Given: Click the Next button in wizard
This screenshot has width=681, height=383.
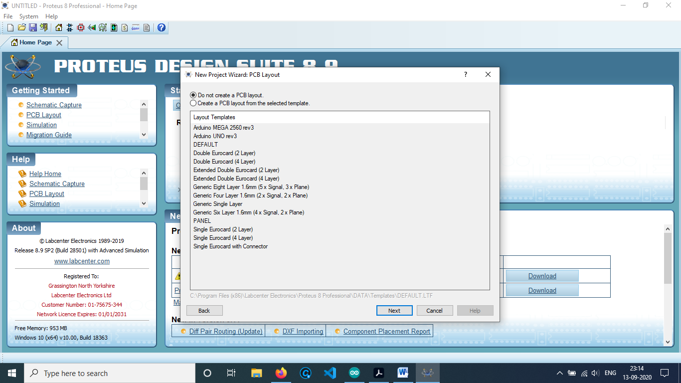Looking at the screenshot, I should [394, 311].
